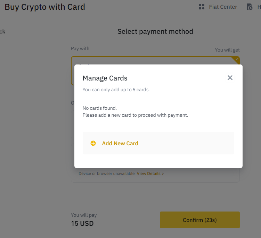The image size is (261, 238).
Task: Open the history icon in the top right
Action: pos(250,7)
